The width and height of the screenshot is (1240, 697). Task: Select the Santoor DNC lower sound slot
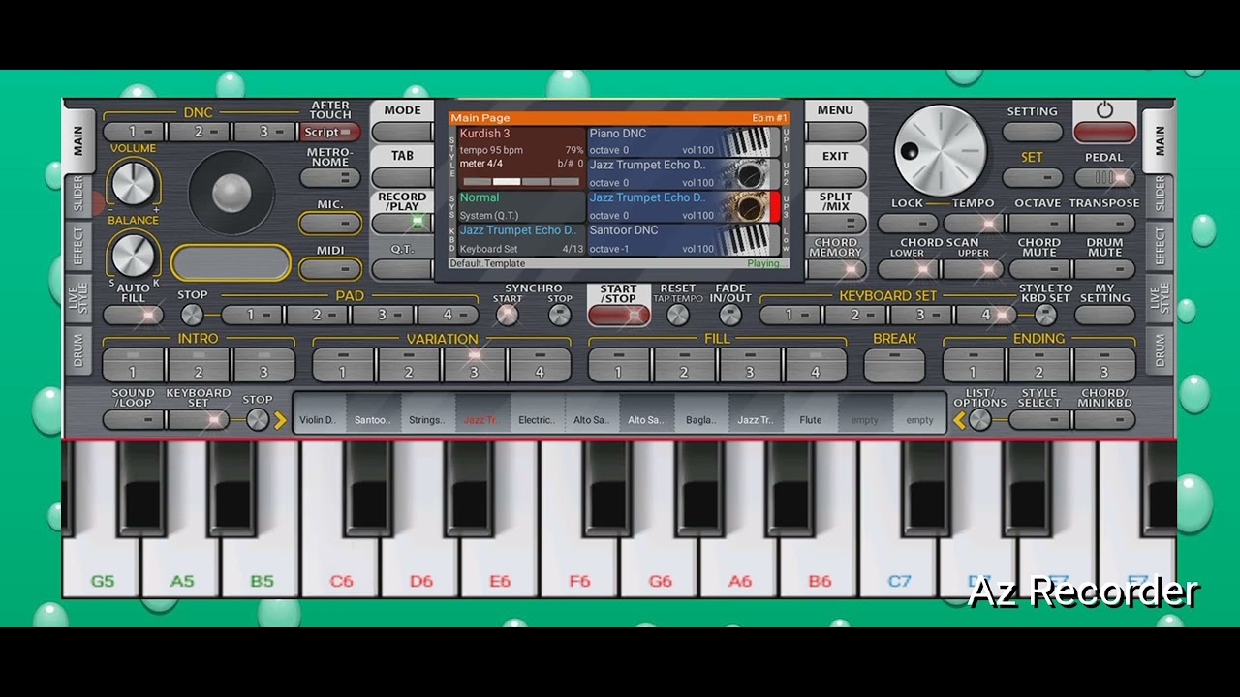pyautogui.click(x=684, y=240)
